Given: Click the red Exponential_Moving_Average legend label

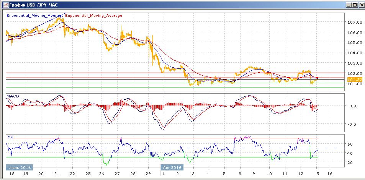Looking at the screenshot, I should click(94, 16).
